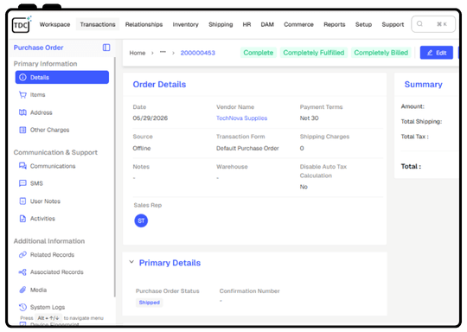Open the Workspace menu
The image size is (467, 332).
[x=54, y=24]
